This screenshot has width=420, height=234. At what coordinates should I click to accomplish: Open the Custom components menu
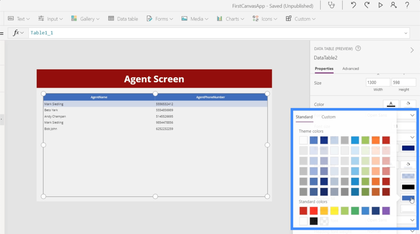(300, 19)
